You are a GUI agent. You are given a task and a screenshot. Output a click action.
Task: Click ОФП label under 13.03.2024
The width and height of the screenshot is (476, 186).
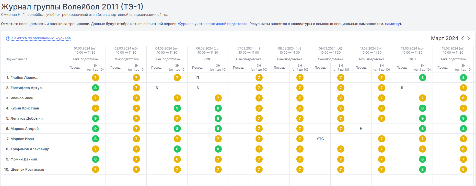[412, 59]
